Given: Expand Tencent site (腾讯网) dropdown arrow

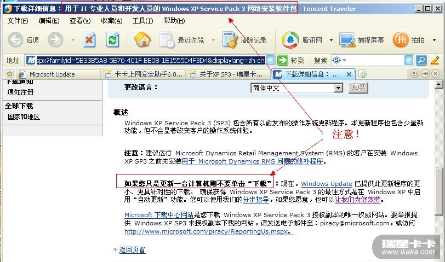Looking at the screenshot, I should tap(331, 40).
